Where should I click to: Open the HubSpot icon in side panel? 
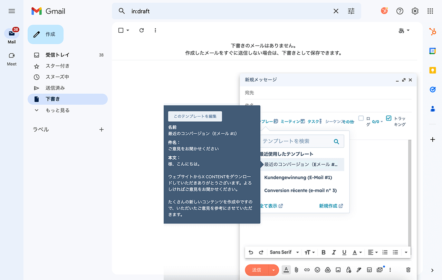[x=432, y=32]
